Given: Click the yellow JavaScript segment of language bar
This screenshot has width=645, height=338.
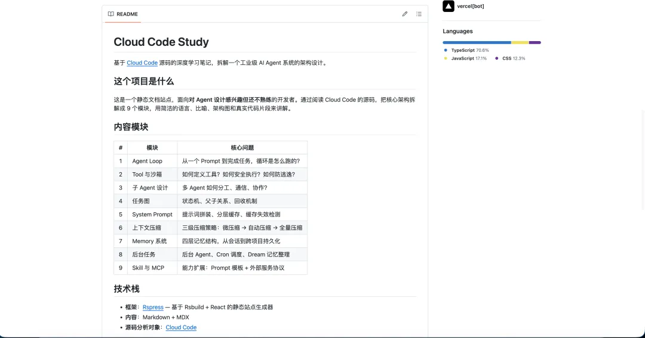Looking at the screenshot, I should (520, 42).
